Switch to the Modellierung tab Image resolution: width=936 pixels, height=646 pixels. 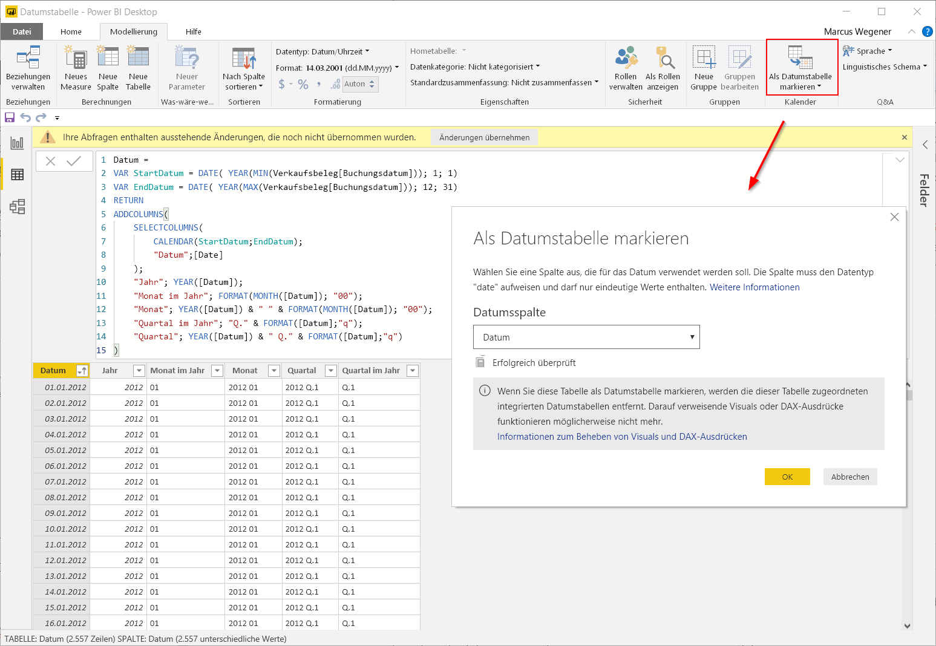(134, 31)
